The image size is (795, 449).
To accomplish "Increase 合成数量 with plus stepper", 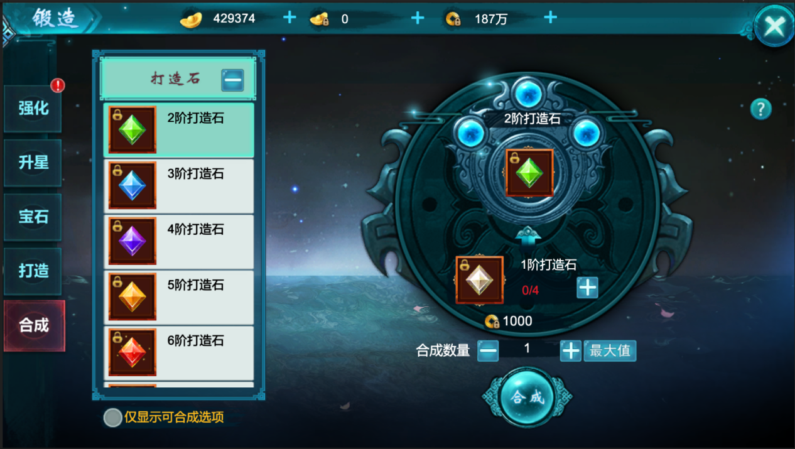I will point(570,350).
